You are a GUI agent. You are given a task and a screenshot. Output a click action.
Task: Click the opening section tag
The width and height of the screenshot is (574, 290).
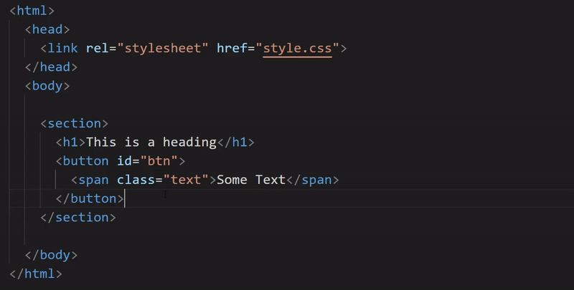pyautogui.click(x=75, y=123)
